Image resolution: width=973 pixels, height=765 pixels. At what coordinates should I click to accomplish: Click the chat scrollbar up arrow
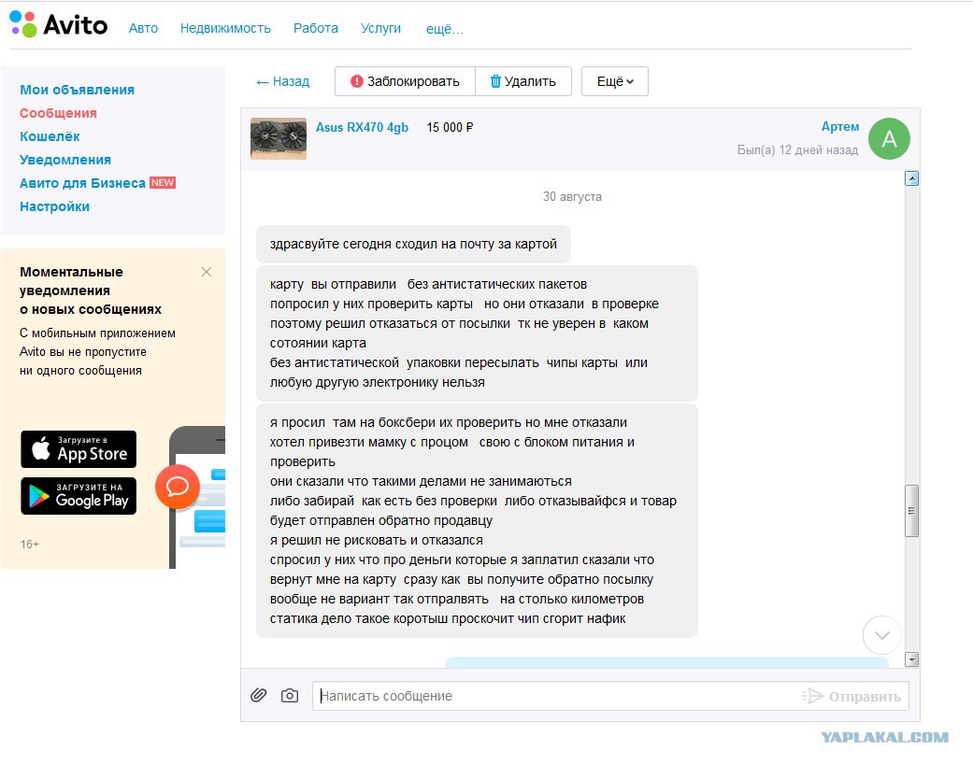[911, 179]
